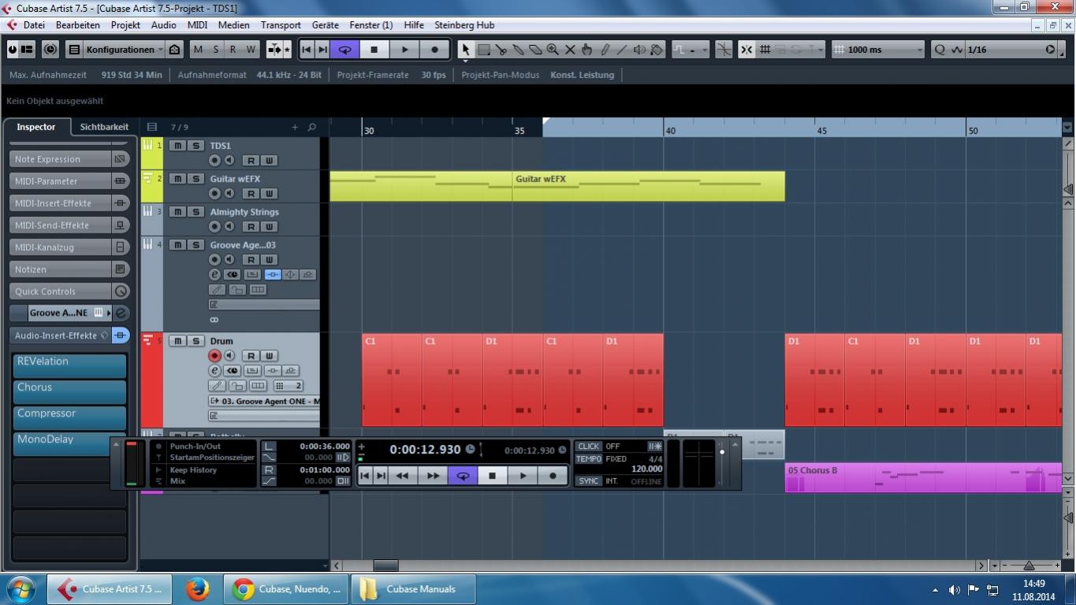Screen dimensions: 1076x605
Task: Select the Line tool
Action: pos(622,49)
